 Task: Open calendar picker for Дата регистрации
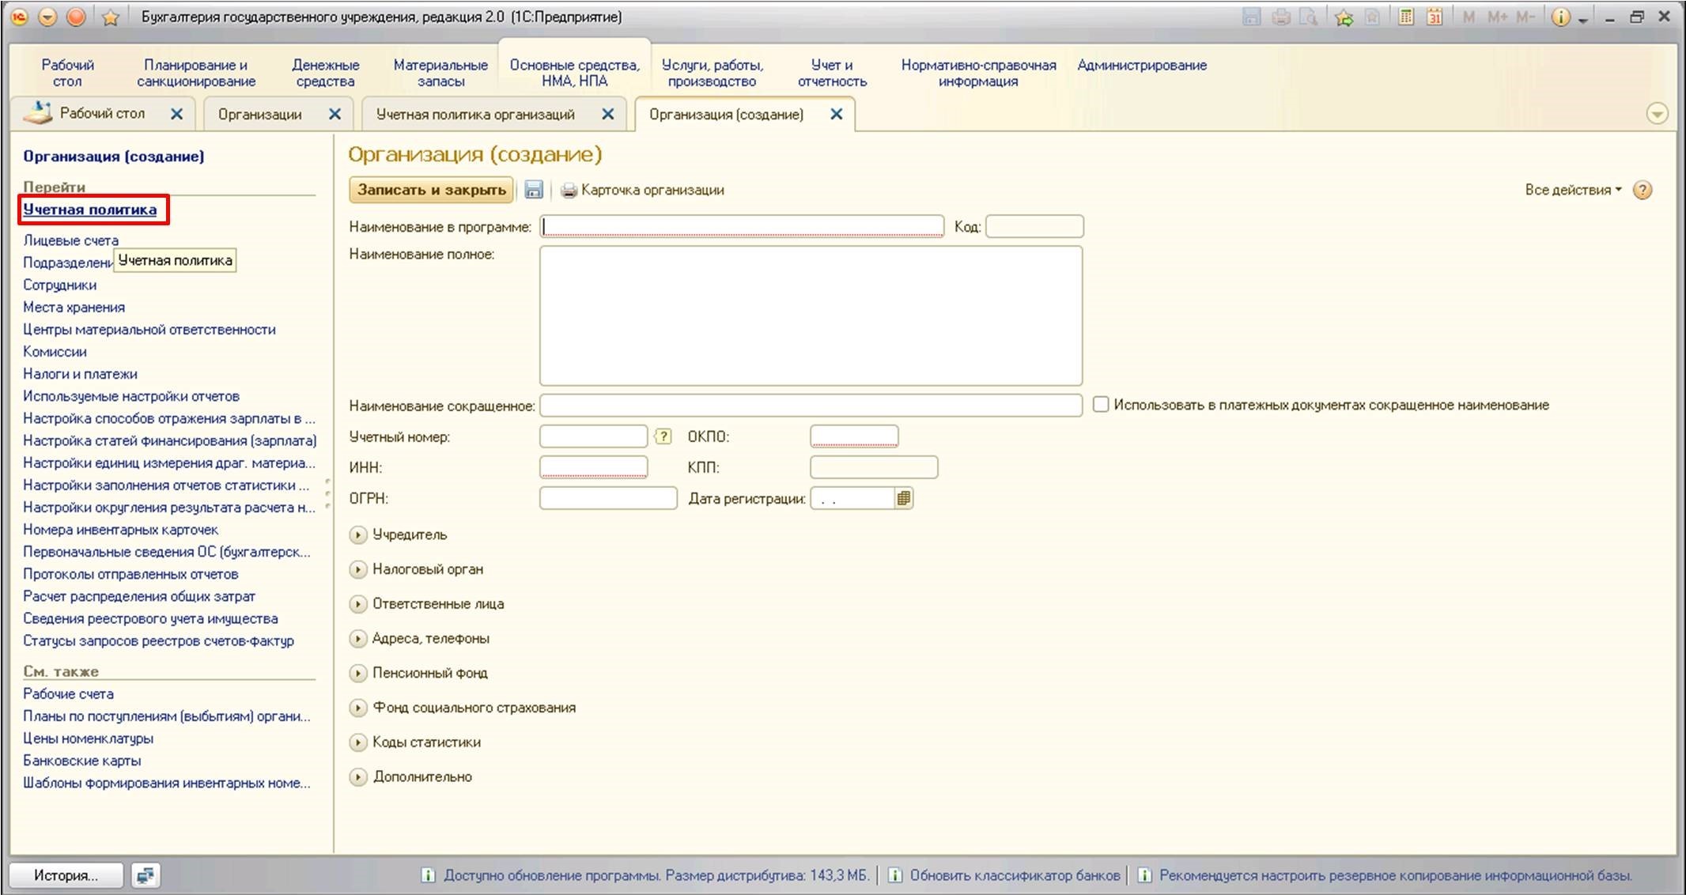click(x=904, y=498)
